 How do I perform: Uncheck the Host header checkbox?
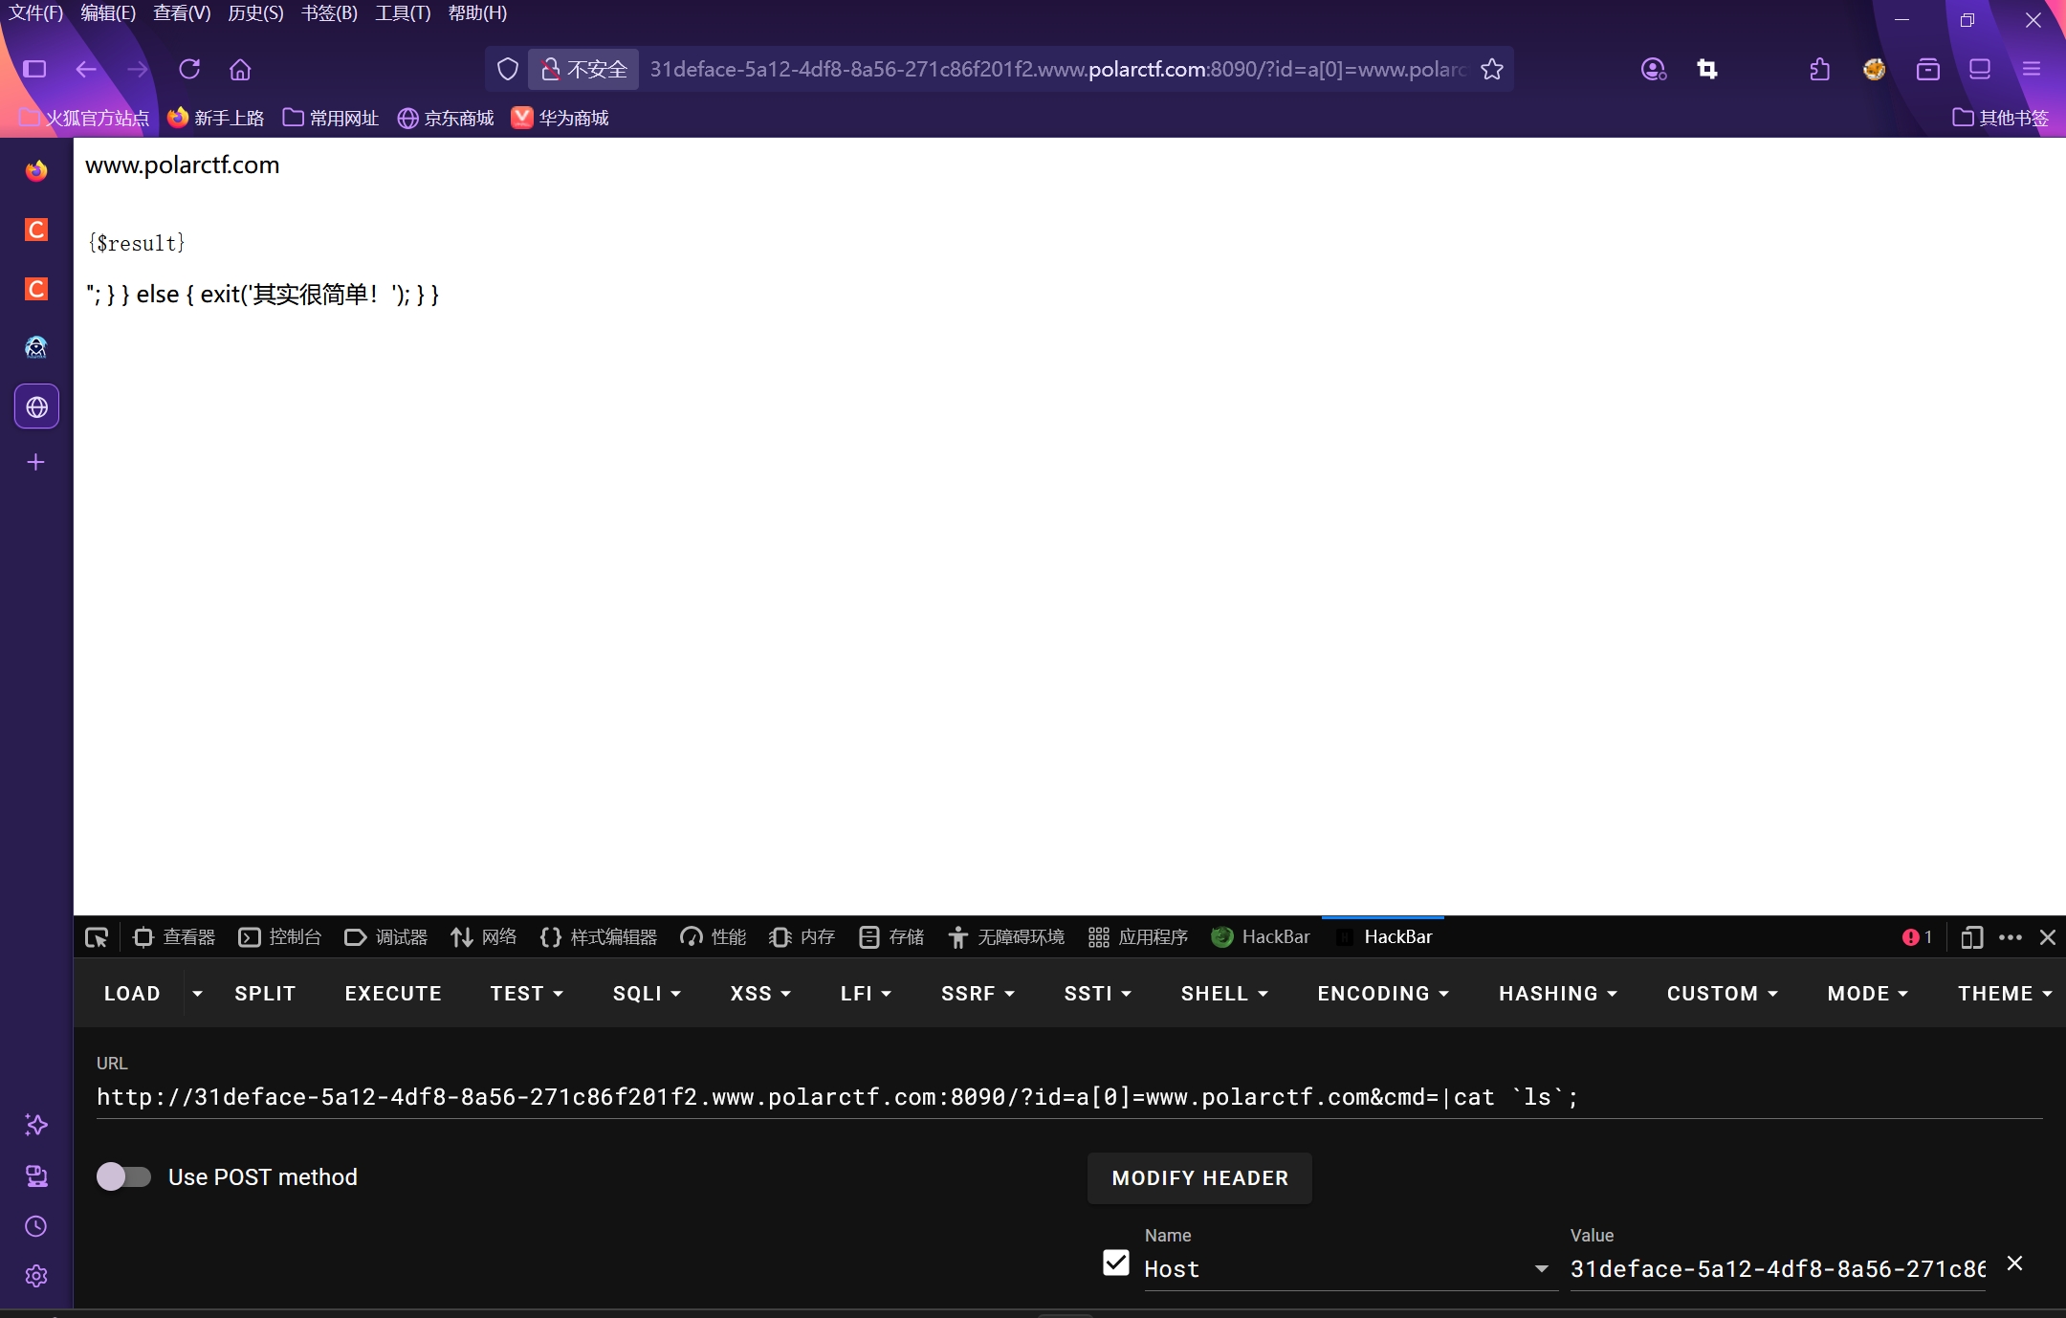click(x=1116, y=1263)
